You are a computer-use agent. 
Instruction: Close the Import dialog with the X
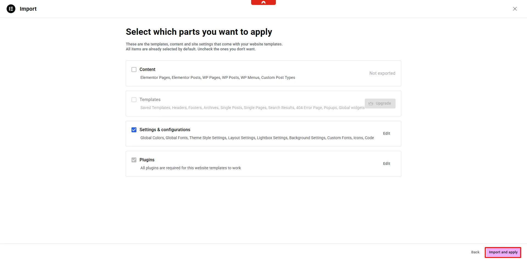pyautogui.click(x=515, y=9)
